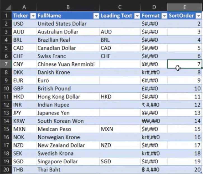Select the ₩#,##0 format cell
This screenshot has height=174, width=203.
click(x=154, y=121)
